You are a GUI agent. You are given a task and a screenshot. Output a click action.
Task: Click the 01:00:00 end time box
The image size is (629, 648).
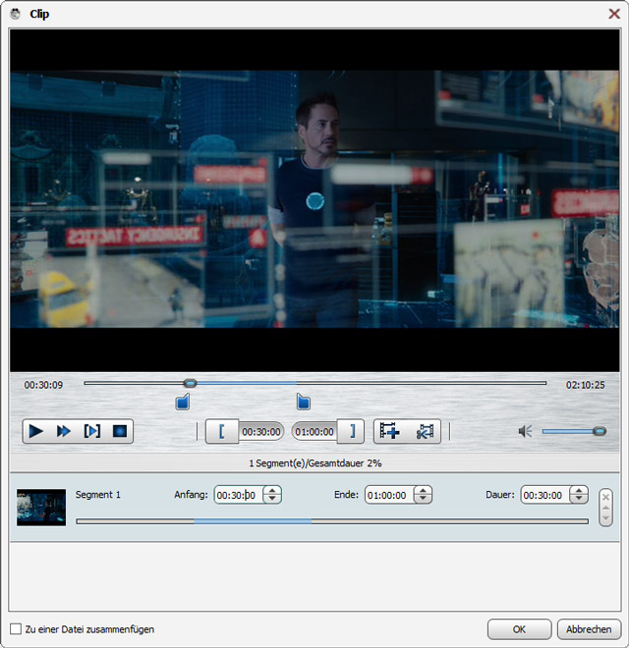314,432
